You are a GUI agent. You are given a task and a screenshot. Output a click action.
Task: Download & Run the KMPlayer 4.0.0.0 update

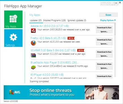(104, 76)
